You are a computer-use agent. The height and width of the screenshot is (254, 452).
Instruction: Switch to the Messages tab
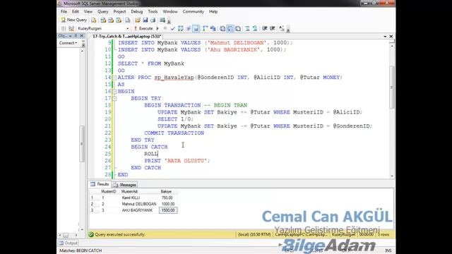125,185
